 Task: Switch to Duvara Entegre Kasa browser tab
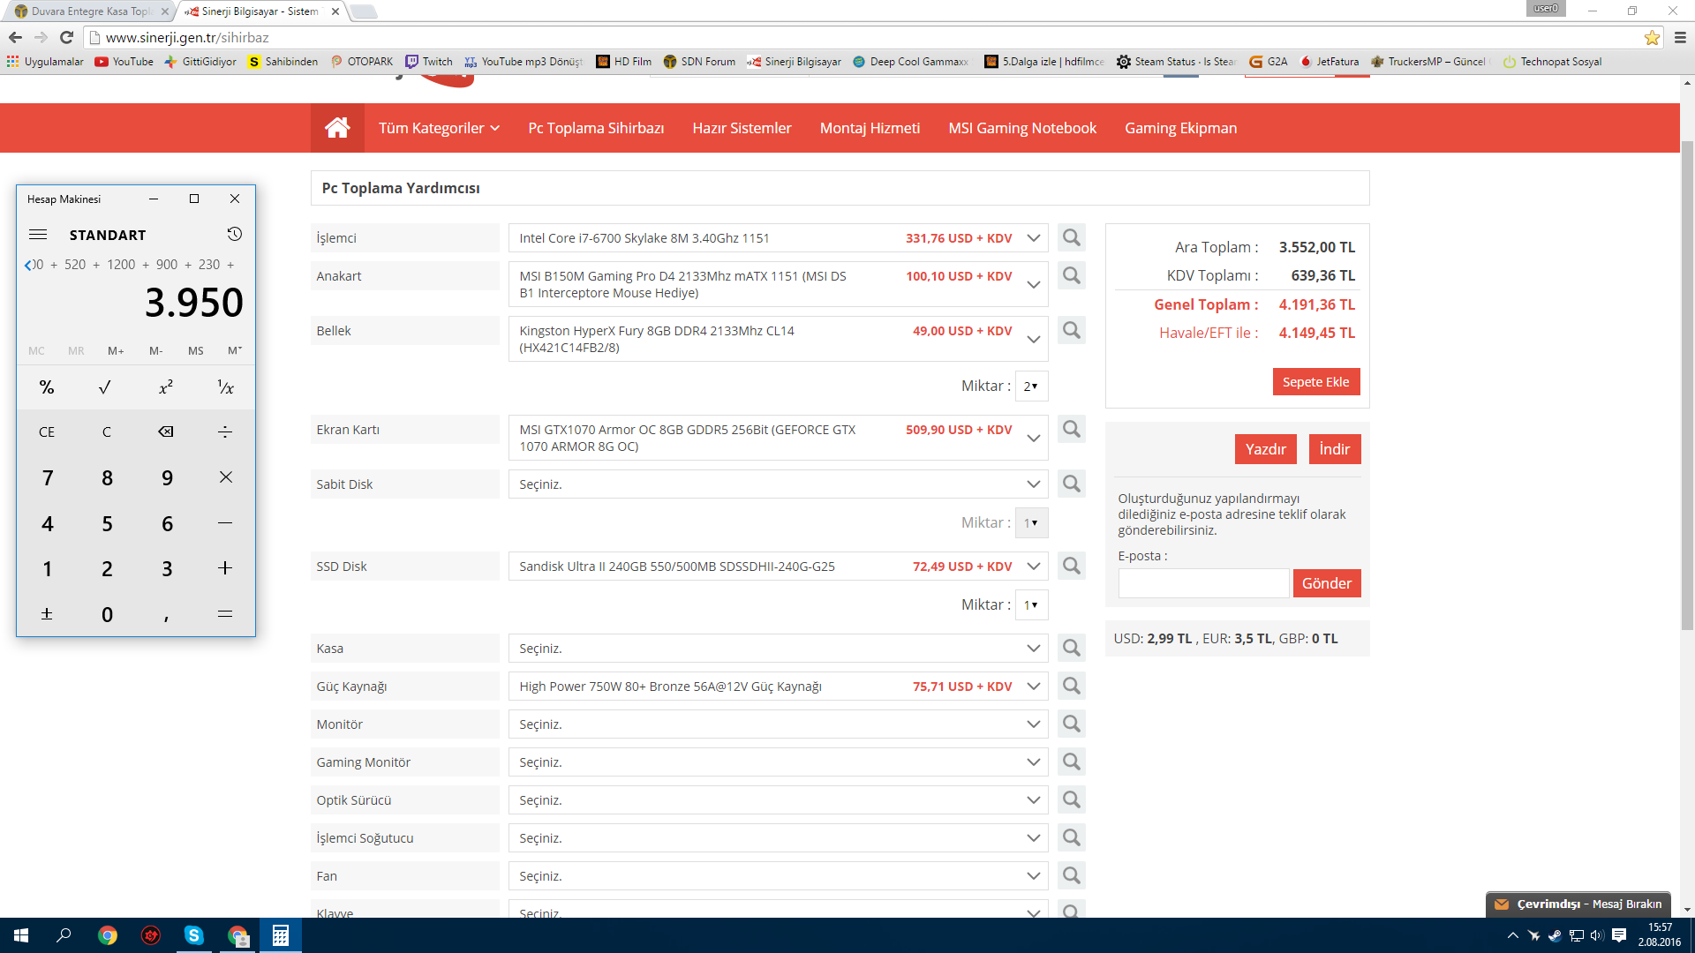coord(88,11)
